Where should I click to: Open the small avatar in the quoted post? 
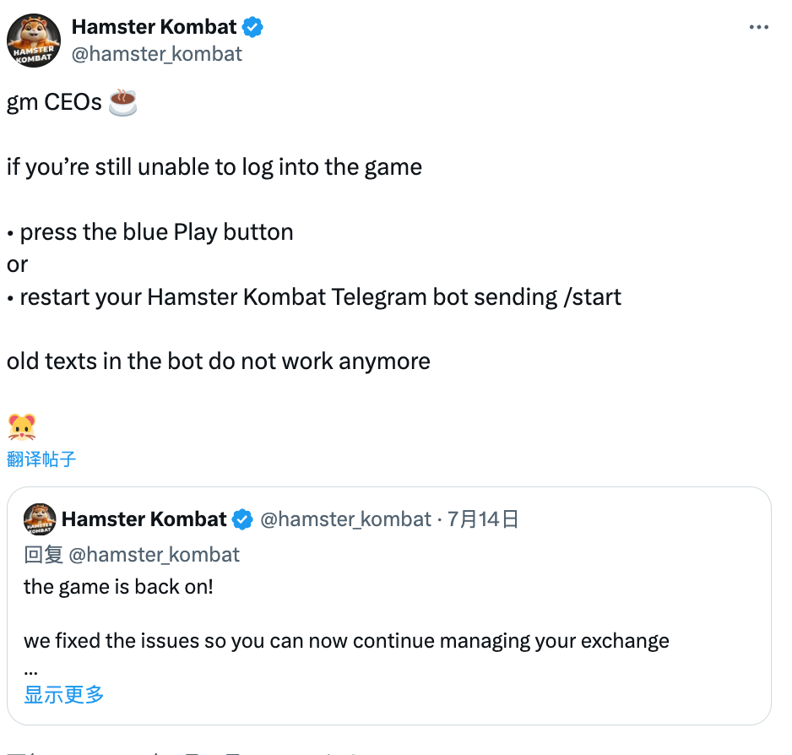[40, 519]
